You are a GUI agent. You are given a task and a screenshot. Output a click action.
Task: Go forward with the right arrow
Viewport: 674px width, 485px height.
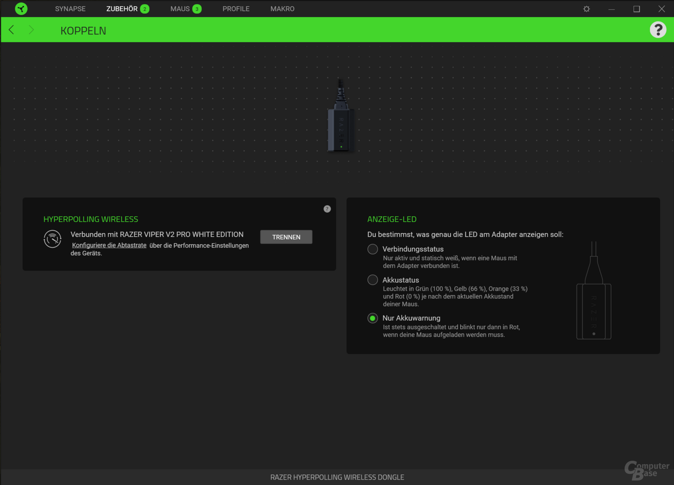[x=31, y=30]
